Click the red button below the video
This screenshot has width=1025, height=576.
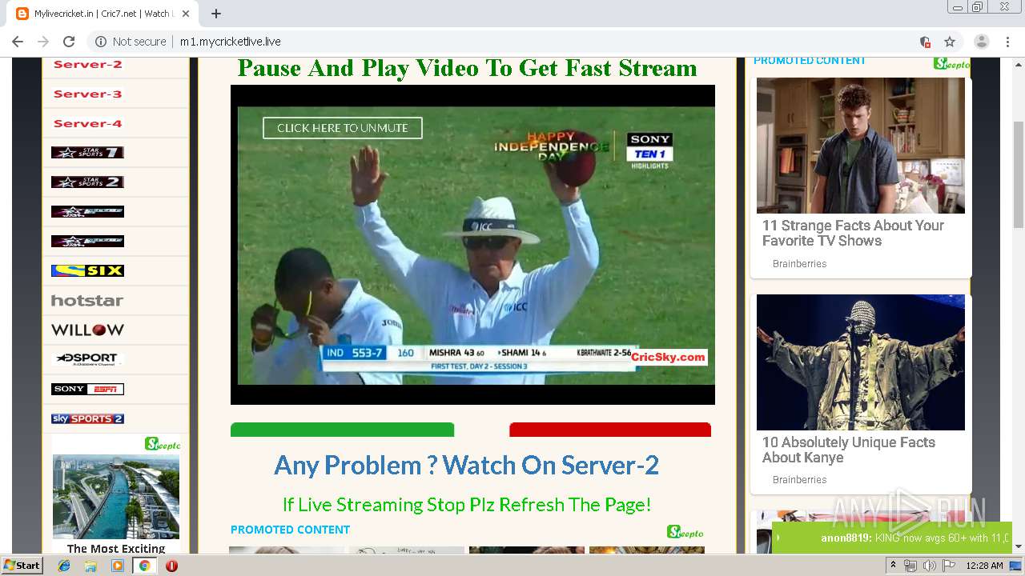(x=610, y=430)
